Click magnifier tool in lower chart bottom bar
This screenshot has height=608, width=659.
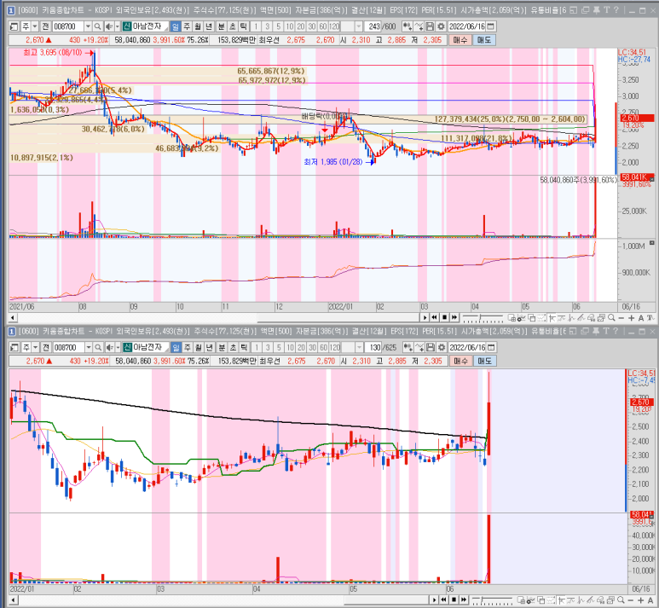point(621,600)
